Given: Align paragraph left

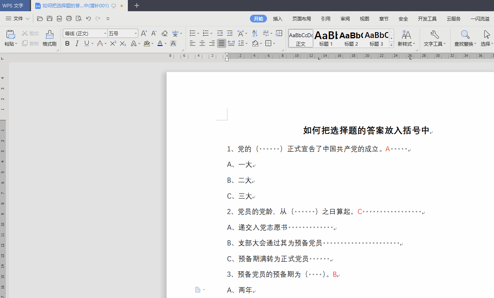Looking at the screenshot, I should tap(193, 43).
